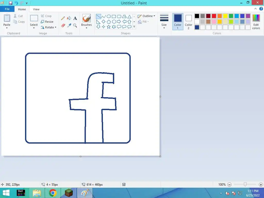Select the Eraser tool
The image size is (264, 198).
63,26
